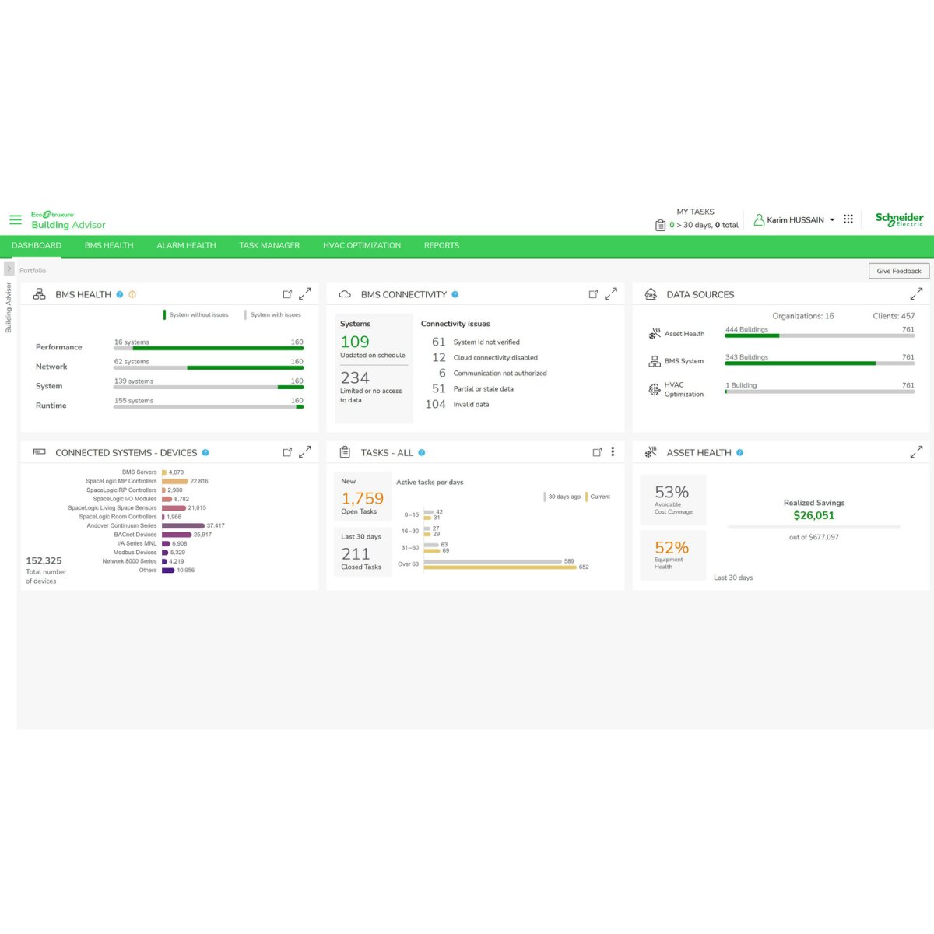Click the HVAC Optimization gear icon
The image size is (934, 934).
(x=655, y=389)
